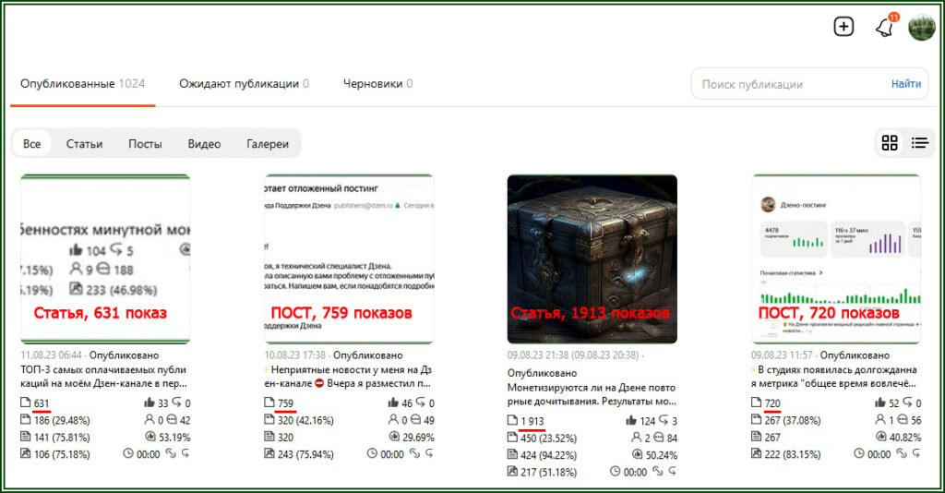Click the reads icon beside 424 (94.22%)
The image size is (945, 493).
coord(512,454)
